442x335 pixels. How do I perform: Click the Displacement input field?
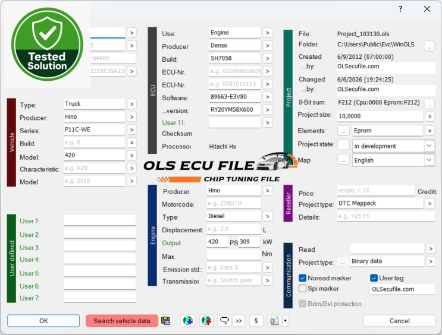click(x=234, y=229)
